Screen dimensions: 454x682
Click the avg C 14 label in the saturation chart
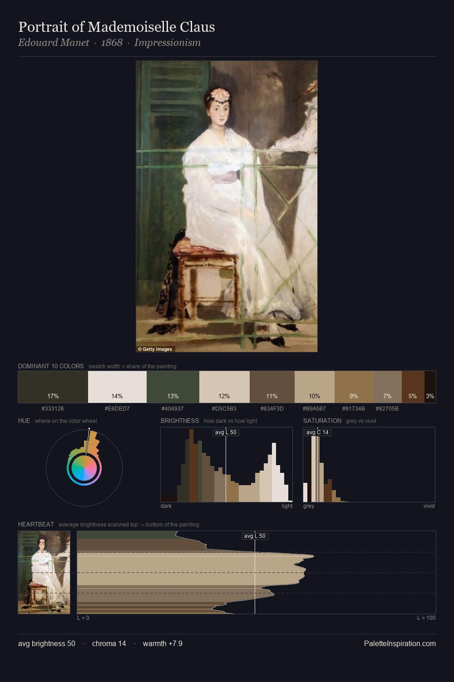pos(317,432)
